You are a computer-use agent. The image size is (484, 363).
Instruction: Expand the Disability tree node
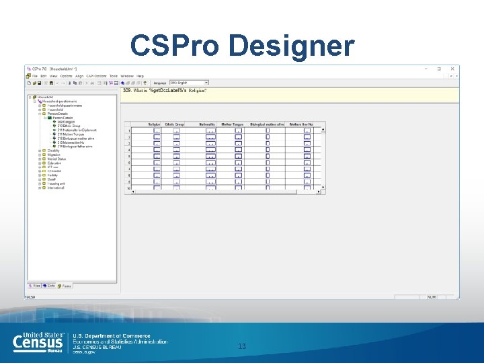[x=40, y=151]
